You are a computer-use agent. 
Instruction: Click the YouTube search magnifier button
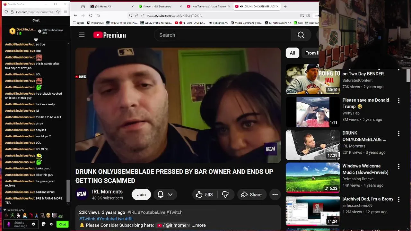point(301,35)
